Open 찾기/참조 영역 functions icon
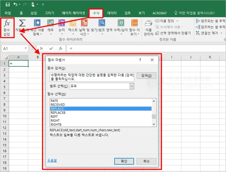Screen dimensions: 226x172 pyautogui.click(x=102, y=23)
